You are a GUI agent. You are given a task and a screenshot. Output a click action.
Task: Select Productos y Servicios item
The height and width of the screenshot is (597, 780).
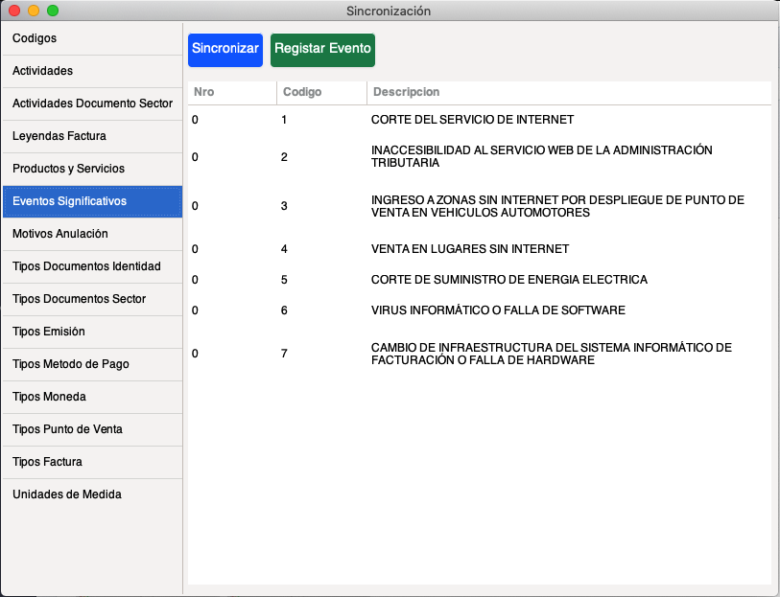(91, 169)
